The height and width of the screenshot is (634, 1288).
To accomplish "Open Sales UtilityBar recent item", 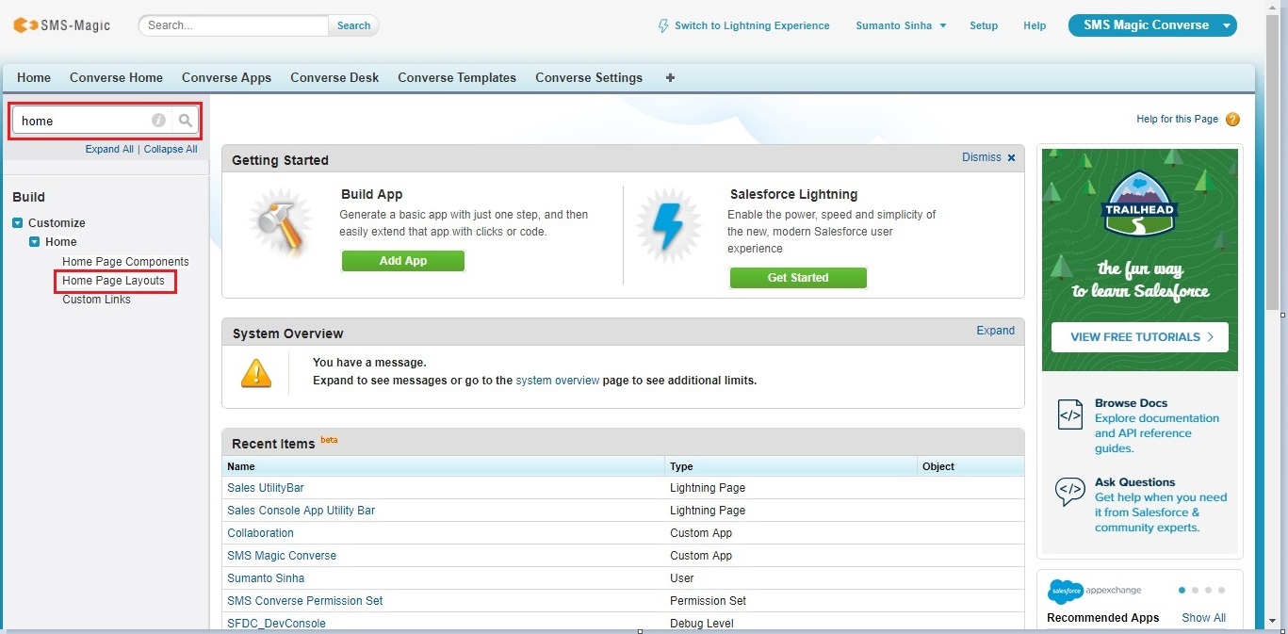I will (266, 488).
